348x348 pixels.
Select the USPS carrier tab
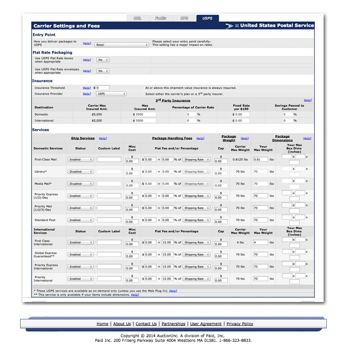[207, 18]
